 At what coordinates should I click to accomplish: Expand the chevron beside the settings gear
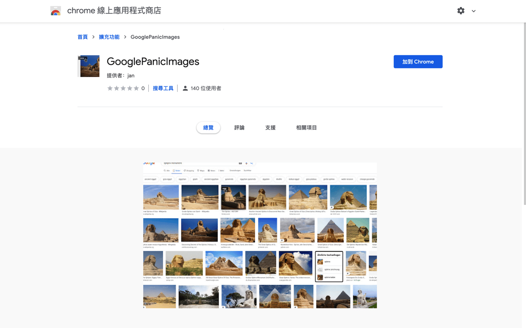[473, 11]
